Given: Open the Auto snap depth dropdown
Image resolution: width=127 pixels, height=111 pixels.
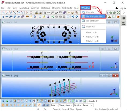Looking at the screenshot, I should pos(54,105).
